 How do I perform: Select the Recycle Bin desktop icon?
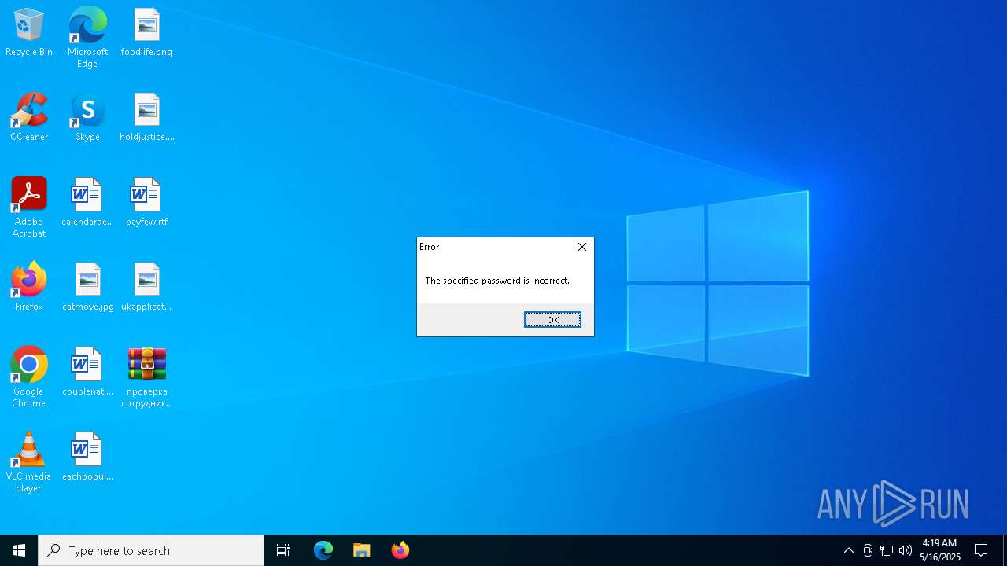point(29,33)
